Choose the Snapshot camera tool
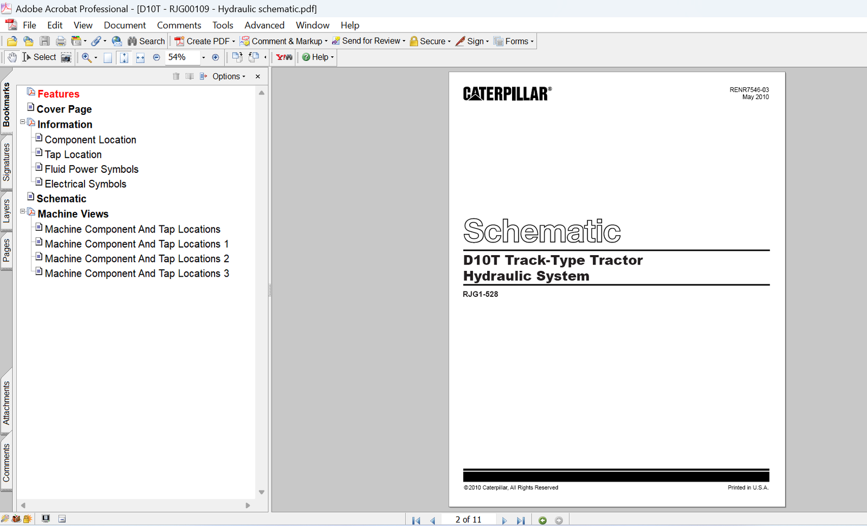Screen dimensions: 867x526 [66, 57]
